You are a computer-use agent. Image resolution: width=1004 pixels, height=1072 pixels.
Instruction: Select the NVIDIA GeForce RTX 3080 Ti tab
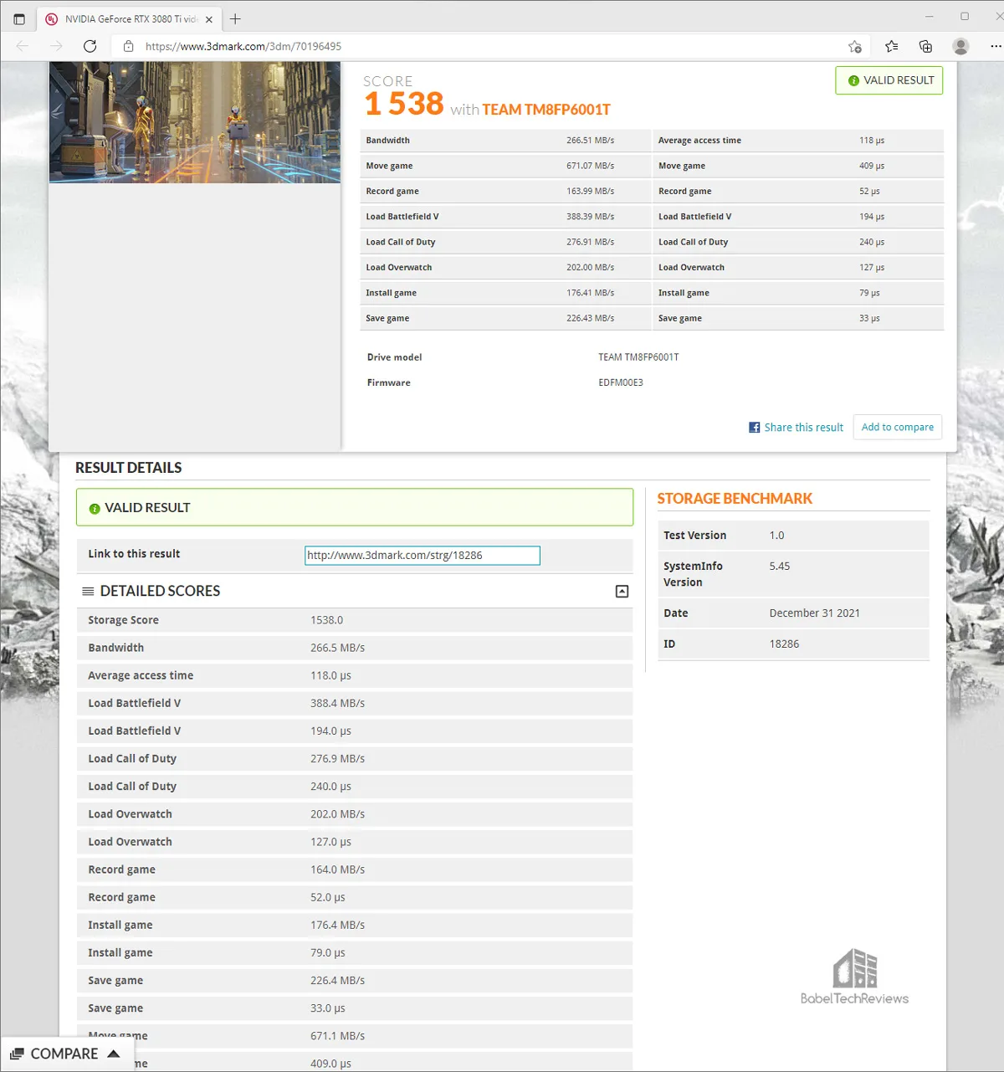coord(130,18)
